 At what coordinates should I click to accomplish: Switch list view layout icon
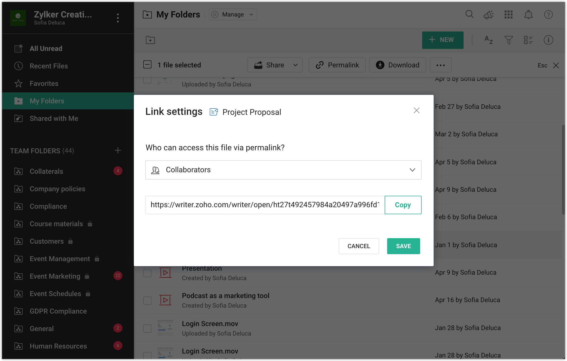tap(528, 40)
